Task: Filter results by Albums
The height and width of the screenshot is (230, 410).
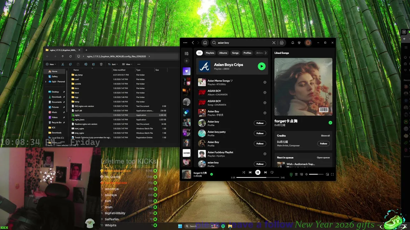Action: pos(223,53)
